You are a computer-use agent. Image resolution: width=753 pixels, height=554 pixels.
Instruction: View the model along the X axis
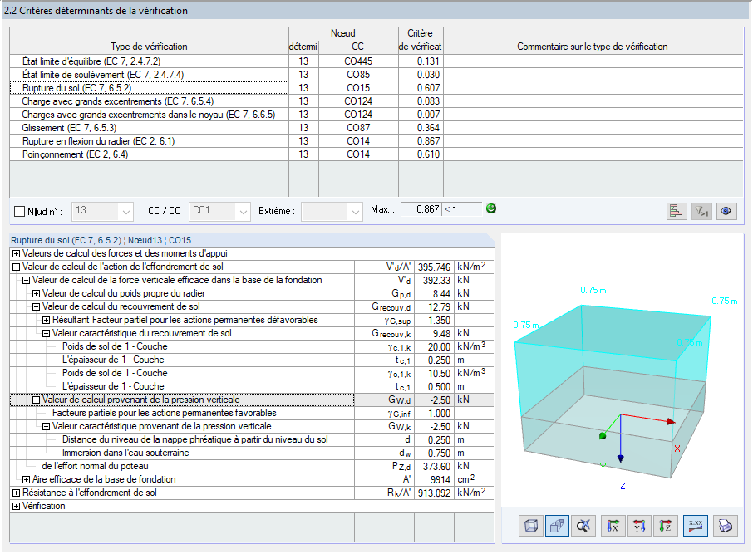pos(613,526)
